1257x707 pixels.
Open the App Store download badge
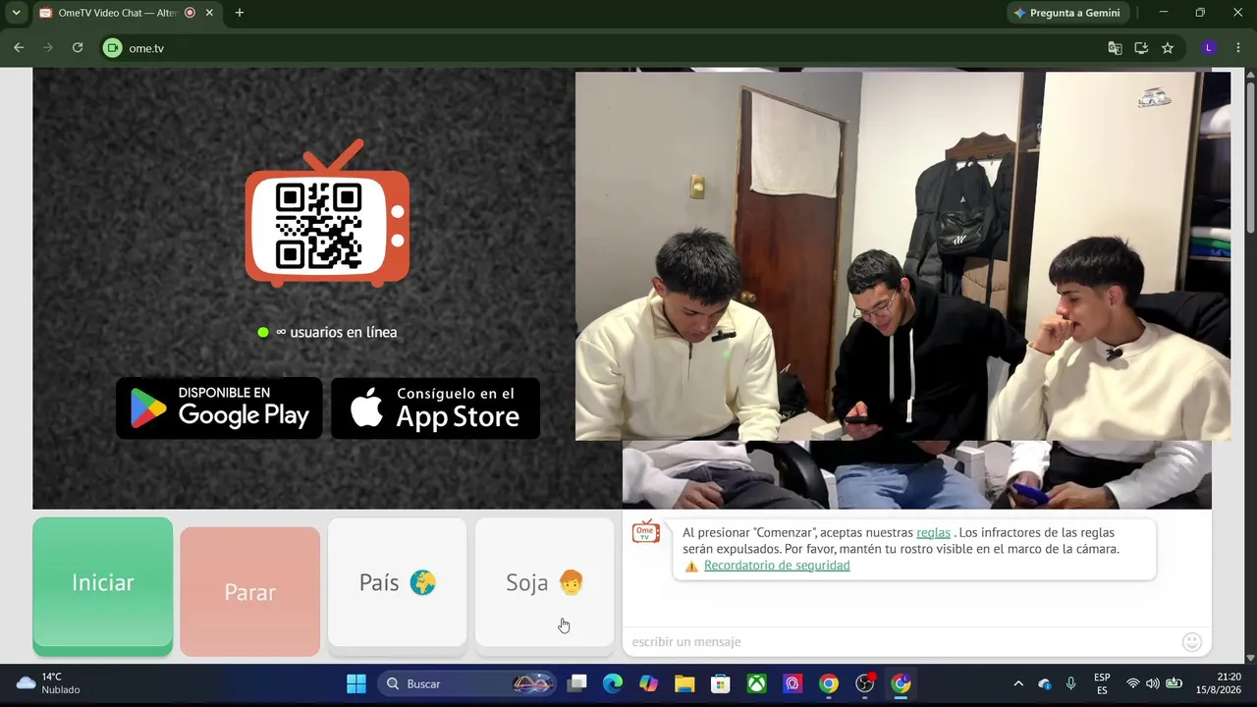[435, 408]
